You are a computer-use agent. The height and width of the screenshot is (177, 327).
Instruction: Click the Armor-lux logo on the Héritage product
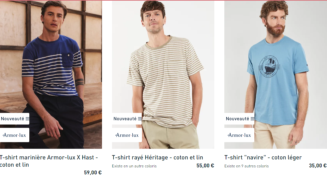pyautogui.click(x=127, y=135)
